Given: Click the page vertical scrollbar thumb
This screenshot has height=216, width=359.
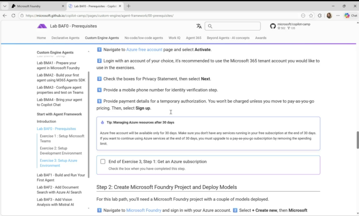Looking at the screenshot, I should pyautogui.click(x=357, y=140).
